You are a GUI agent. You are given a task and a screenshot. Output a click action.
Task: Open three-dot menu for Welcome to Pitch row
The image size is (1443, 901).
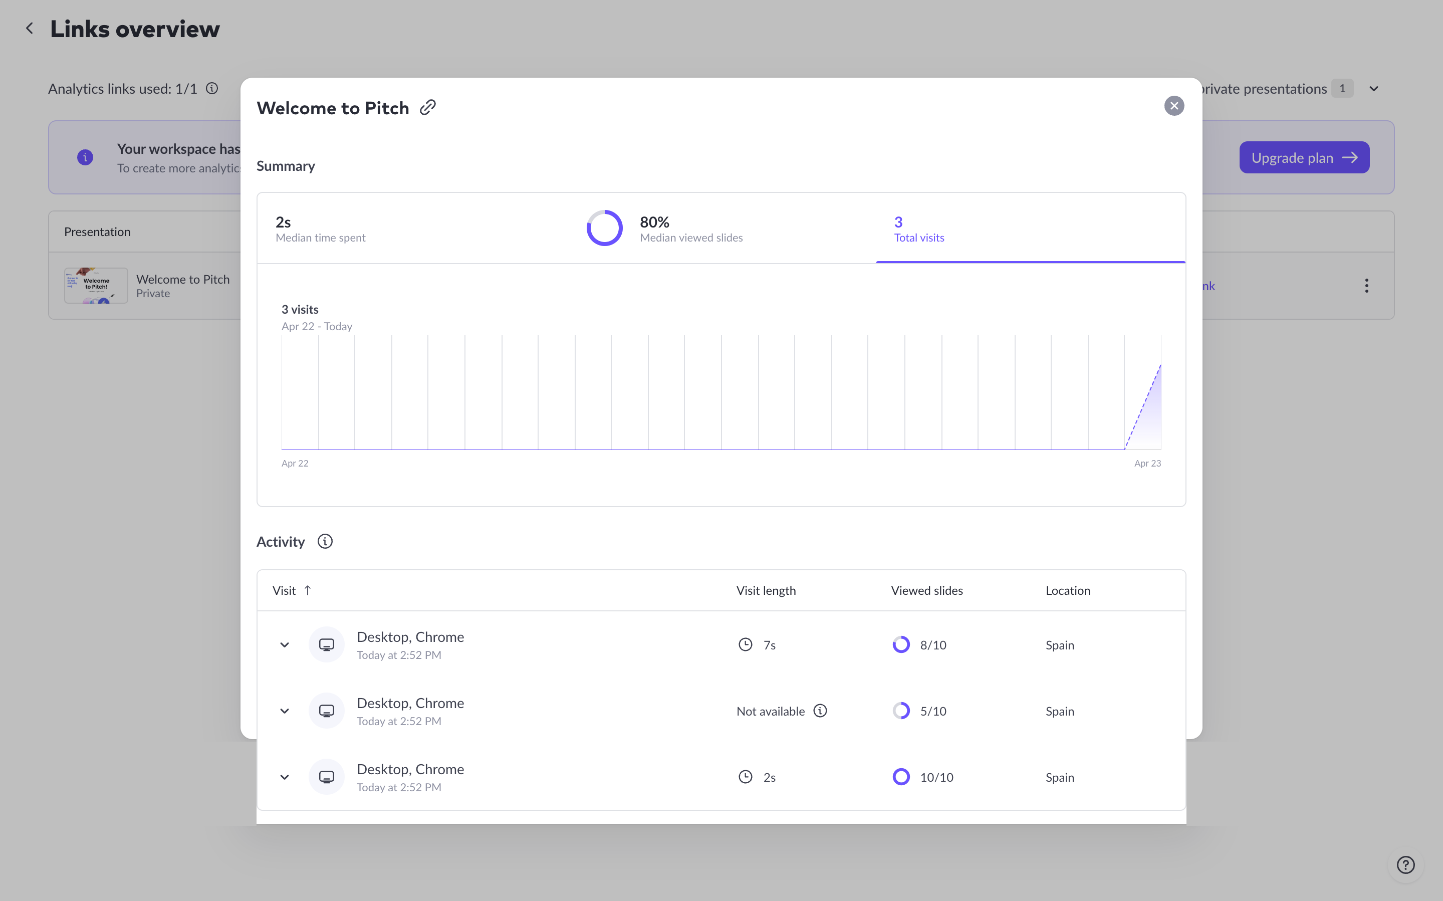pos(1366,286)
